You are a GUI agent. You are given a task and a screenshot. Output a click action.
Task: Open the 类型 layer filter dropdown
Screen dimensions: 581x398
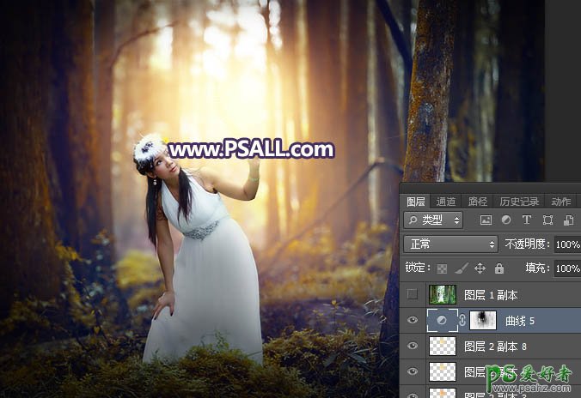point(433,220)
